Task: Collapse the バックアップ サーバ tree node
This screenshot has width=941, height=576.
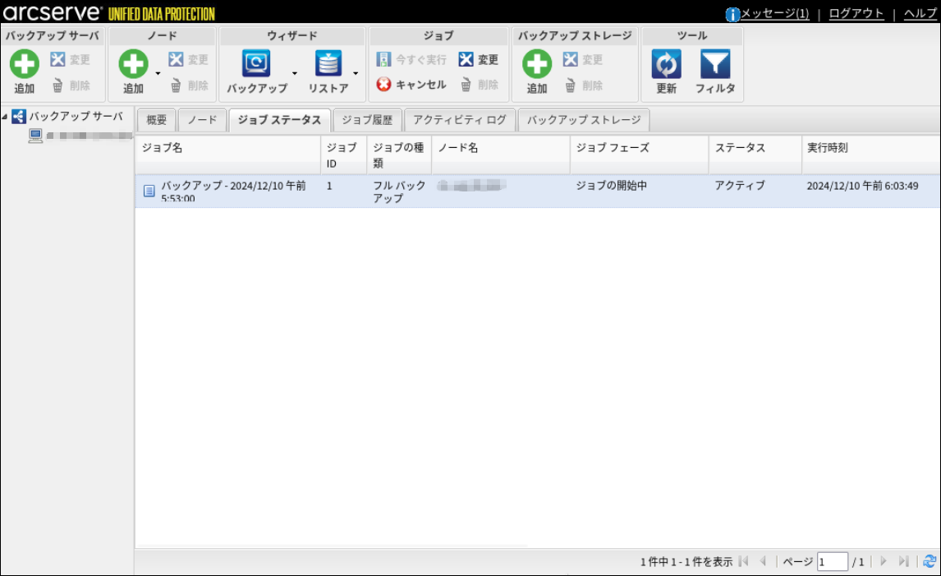Action: tap(6, 117)
